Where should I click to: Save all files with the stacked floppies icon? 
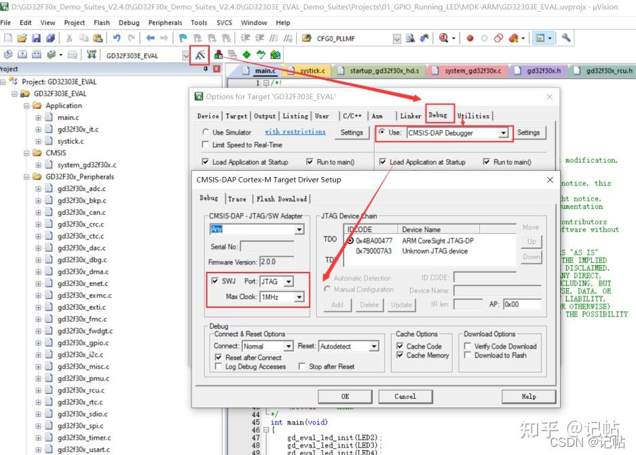coord(50,38)
